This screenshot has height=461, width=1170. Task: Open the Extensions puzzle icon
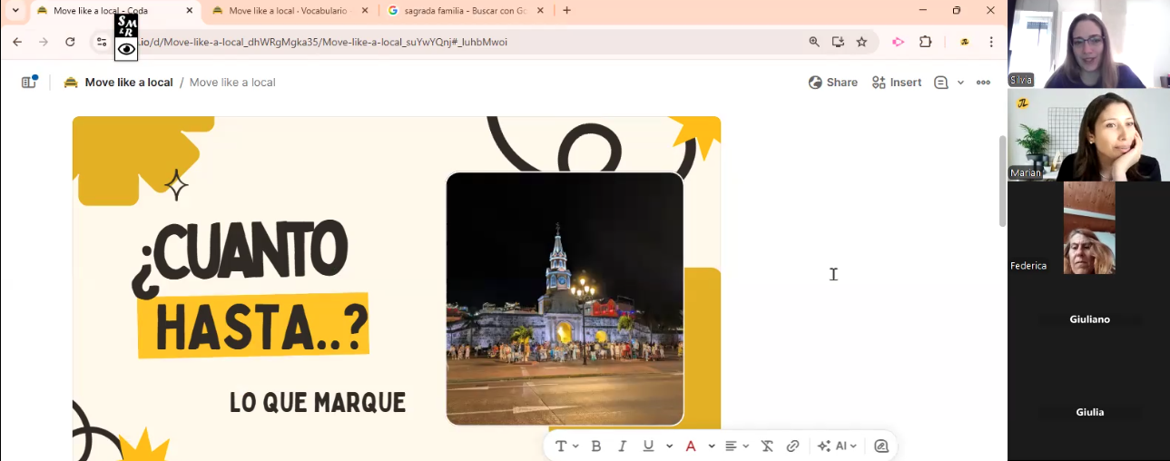point(926,42)
